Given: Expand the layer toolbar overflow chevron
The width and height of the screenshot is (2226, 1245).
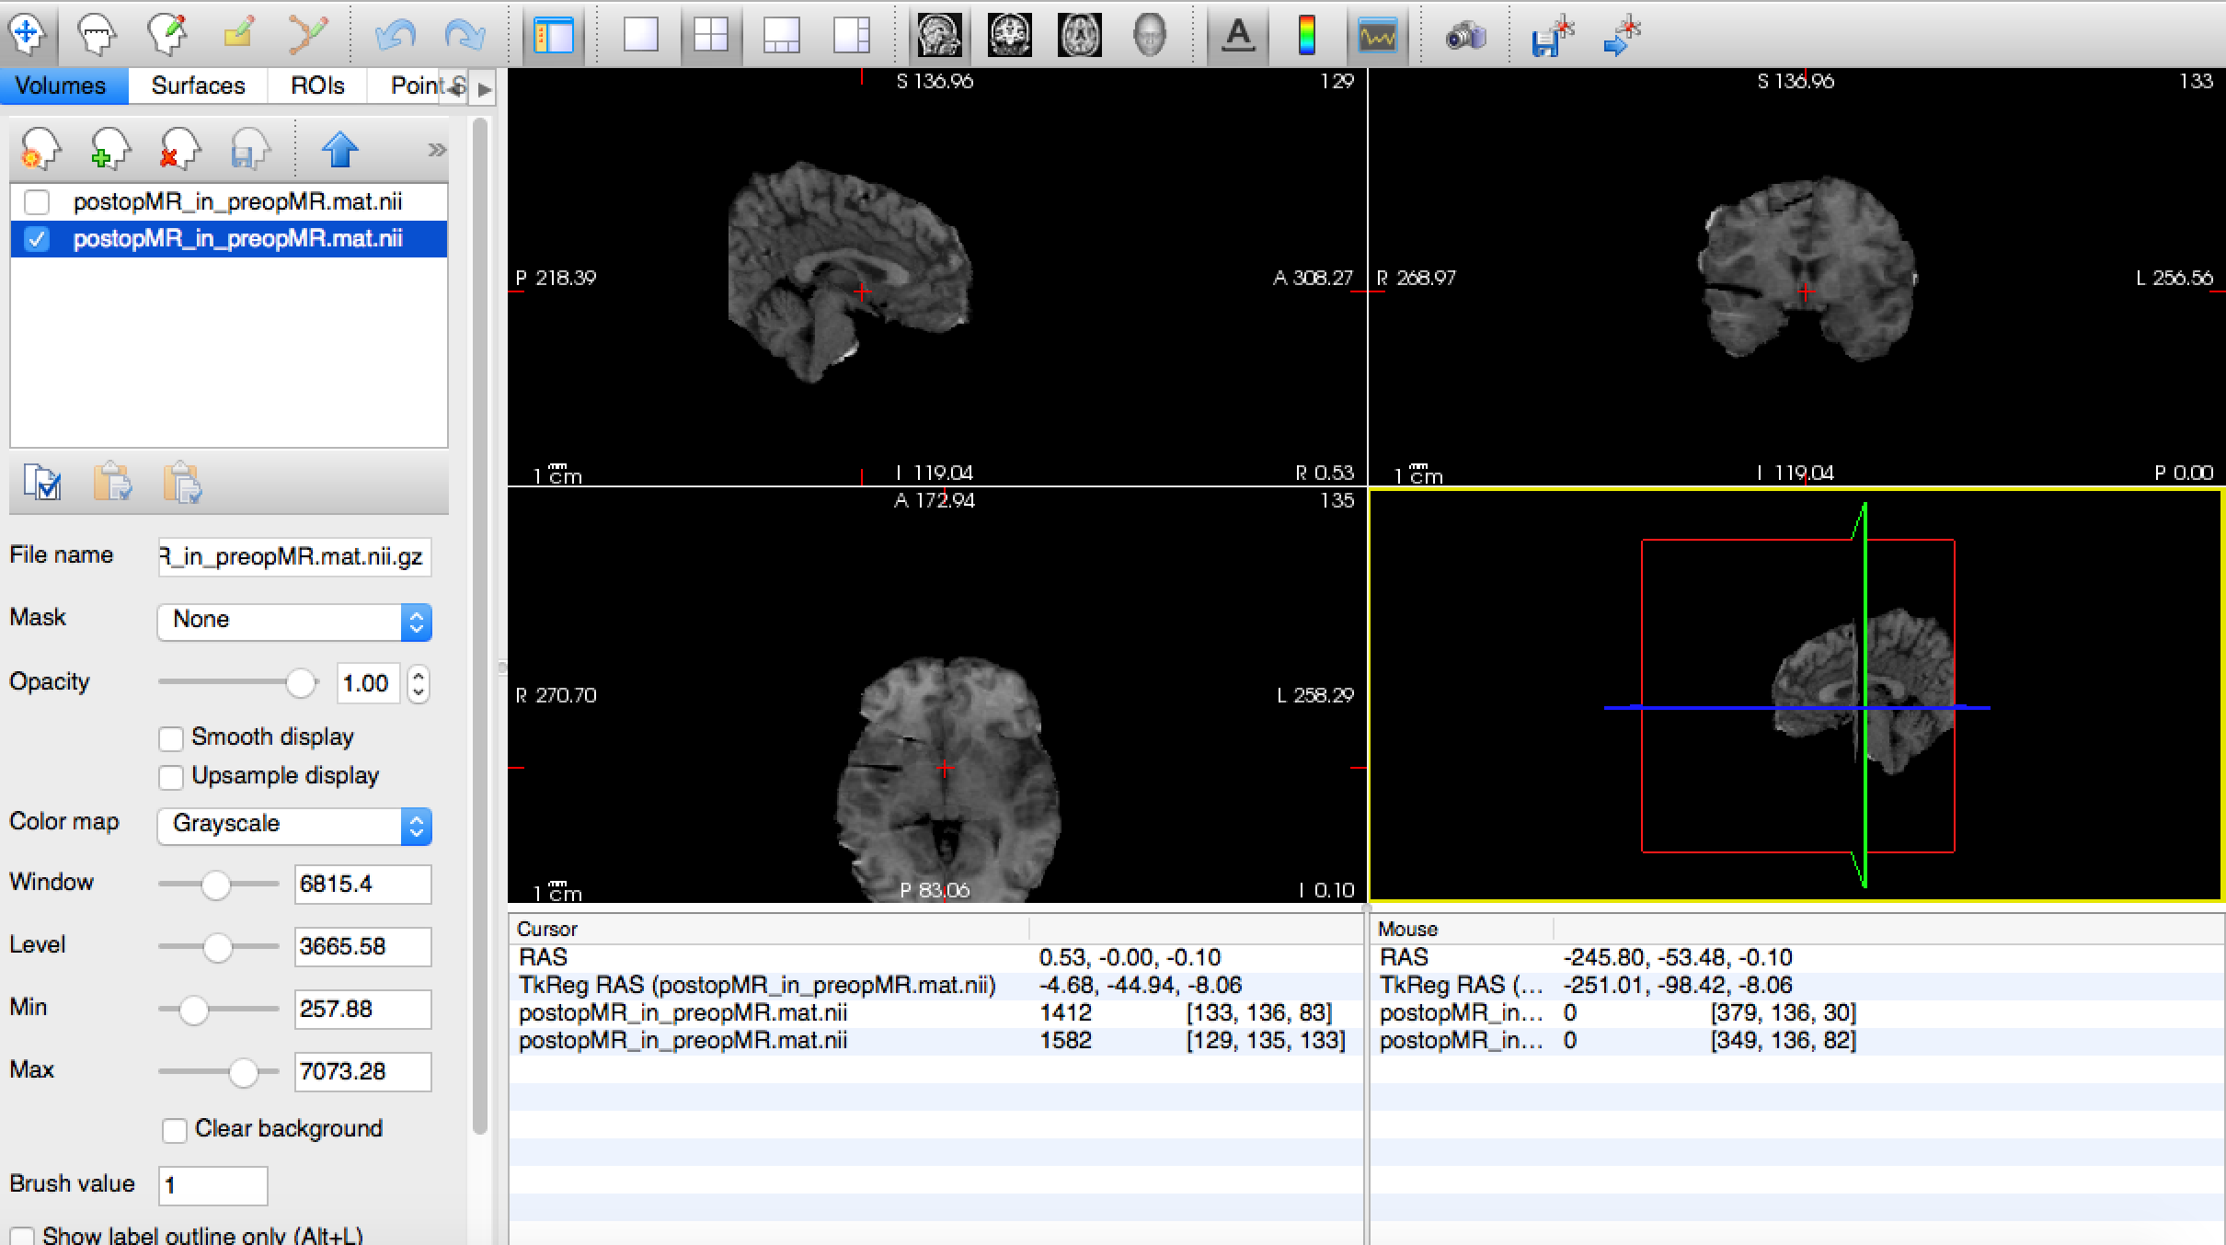Looking at the screenshot, I should (x=437, y=150).
